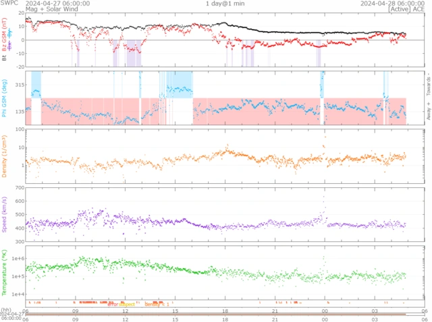
Task: Click the Density (1/cm³) axis label
Action: point(4,156)
